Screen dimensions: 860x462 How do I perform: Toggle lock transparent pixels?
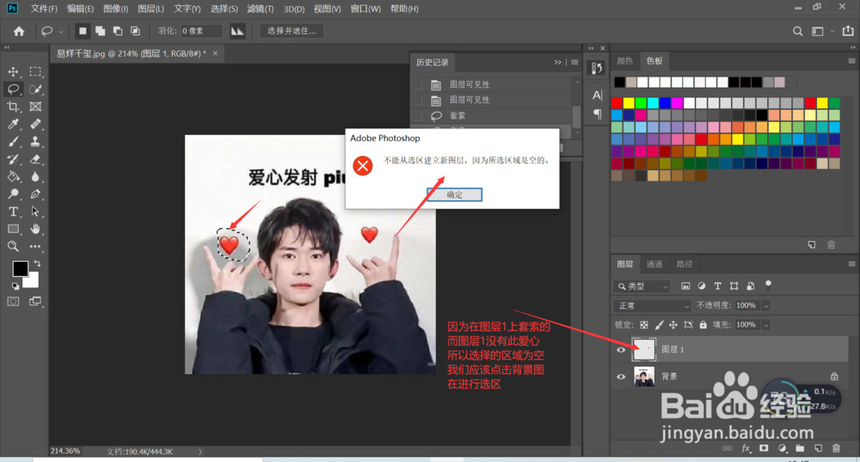644,325
